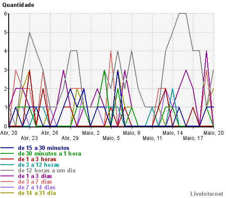Click the salmon line peak at 4 near Maio 5
This screenshot has width=226, height=198.
click(111, 51)
